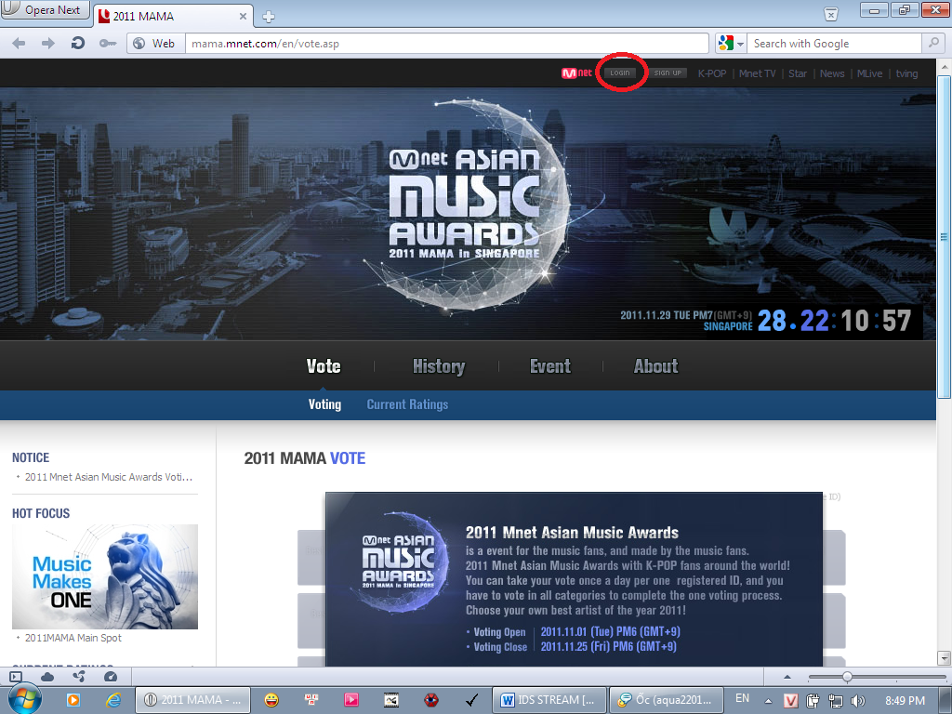Screen dimensions: 952x714
Task: Switch to the Current Ratings sub-tab
Action: click(x=407, y=404)
